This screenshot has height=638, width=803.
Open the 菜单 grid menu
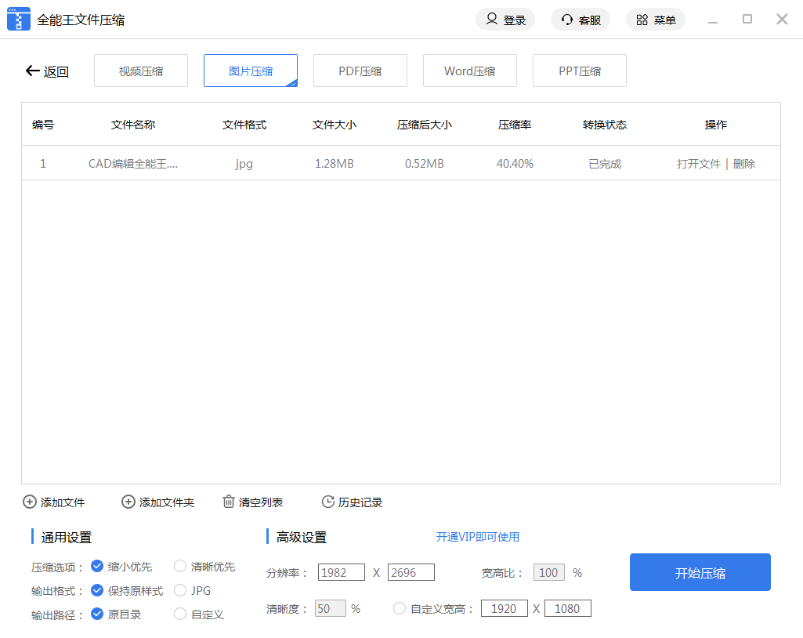click(x=642, y=20)
